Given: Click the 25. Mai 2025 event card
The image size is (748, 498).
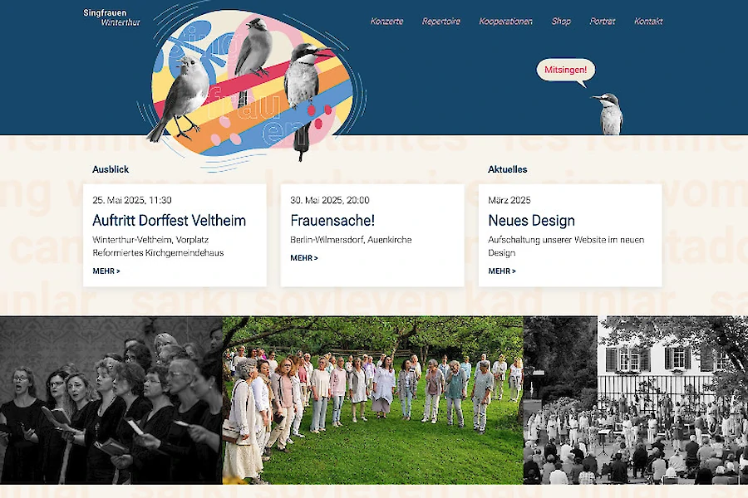Looking at the screenshot, I should (175, 236).
